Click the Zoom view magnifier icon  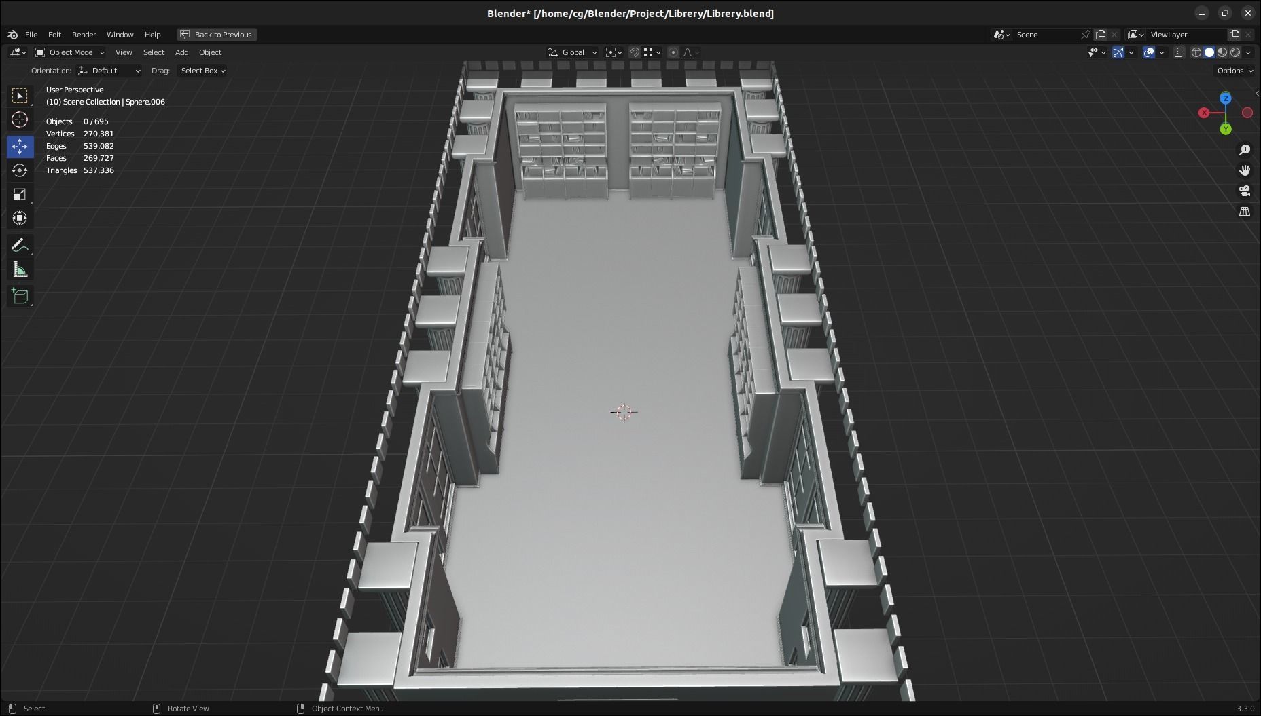pos(1245,150)
